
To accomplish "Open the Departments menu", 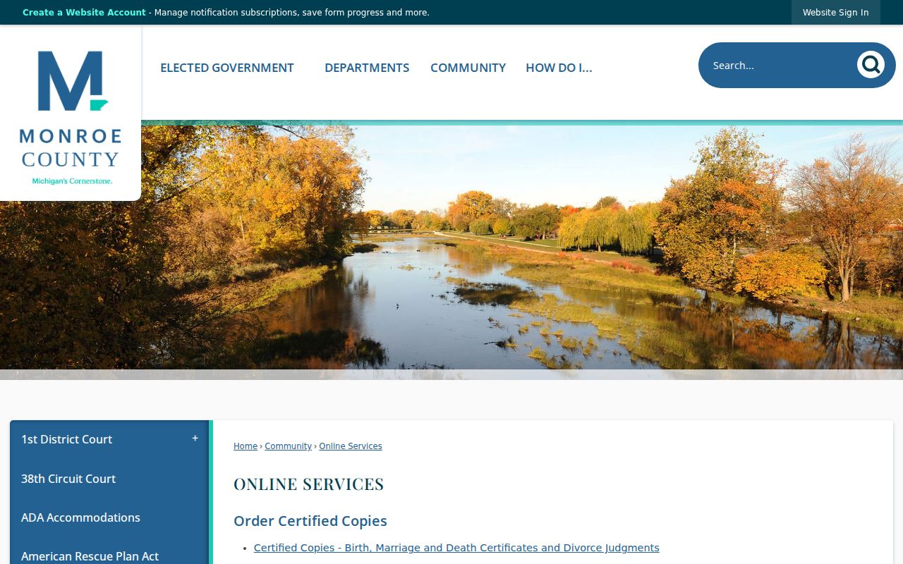I will [367, 68].
